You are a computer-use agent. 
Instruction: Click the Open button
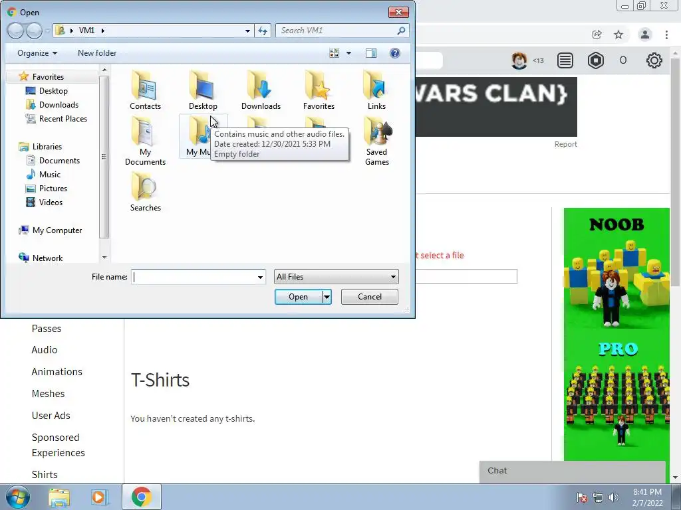click(x=299, y=297)
